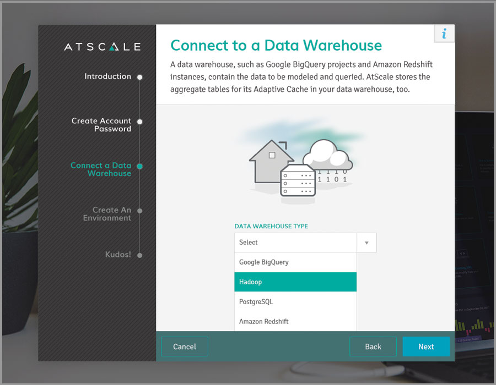496x385 pixels.
Task: Open the info icon at top right
Action: coord(444,34)
